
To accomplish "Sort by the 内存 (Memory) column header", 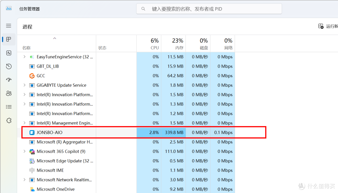I will pos(173,43).
